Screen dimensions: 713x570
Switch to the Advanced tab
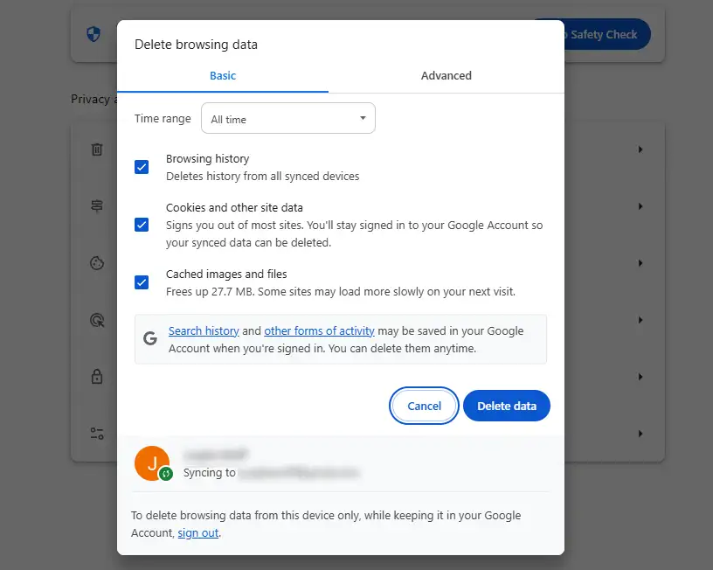[446, 76]
